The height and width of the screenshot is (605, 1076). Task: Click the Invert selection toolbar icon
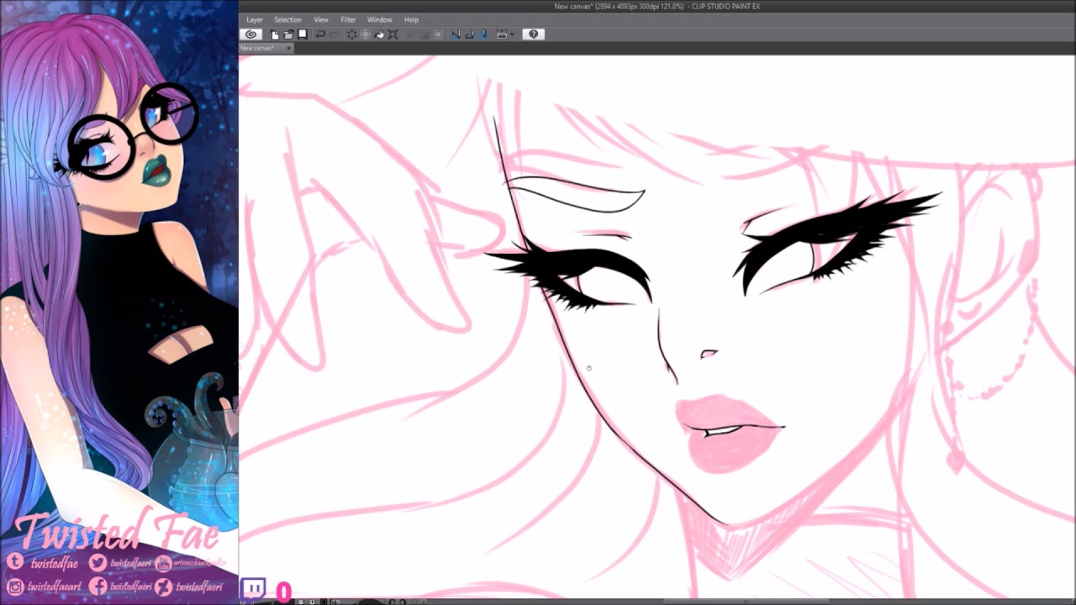click(x=425, y=34)
